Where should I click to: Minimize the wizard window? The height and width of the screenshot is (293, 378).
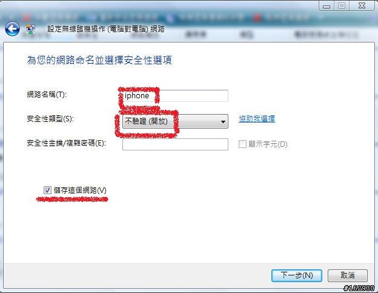coord(327,6)
